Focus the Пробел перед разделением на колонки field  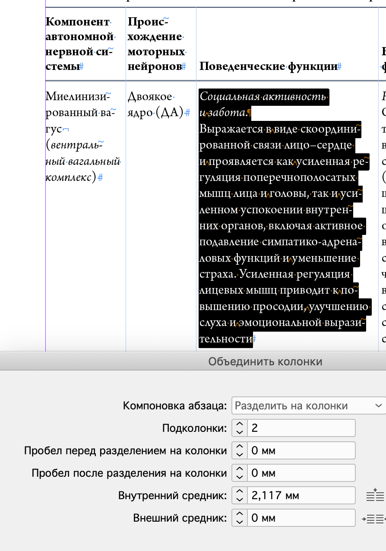pyautogui.click(x=301, y=451)
